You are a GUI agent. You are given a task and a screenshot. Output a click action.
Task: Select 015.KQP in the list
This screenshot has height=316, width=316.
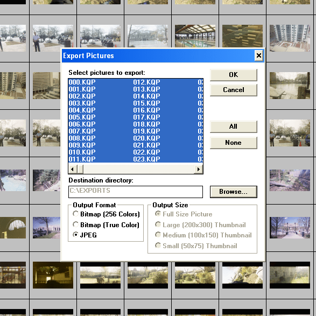(x=146, y=103)
